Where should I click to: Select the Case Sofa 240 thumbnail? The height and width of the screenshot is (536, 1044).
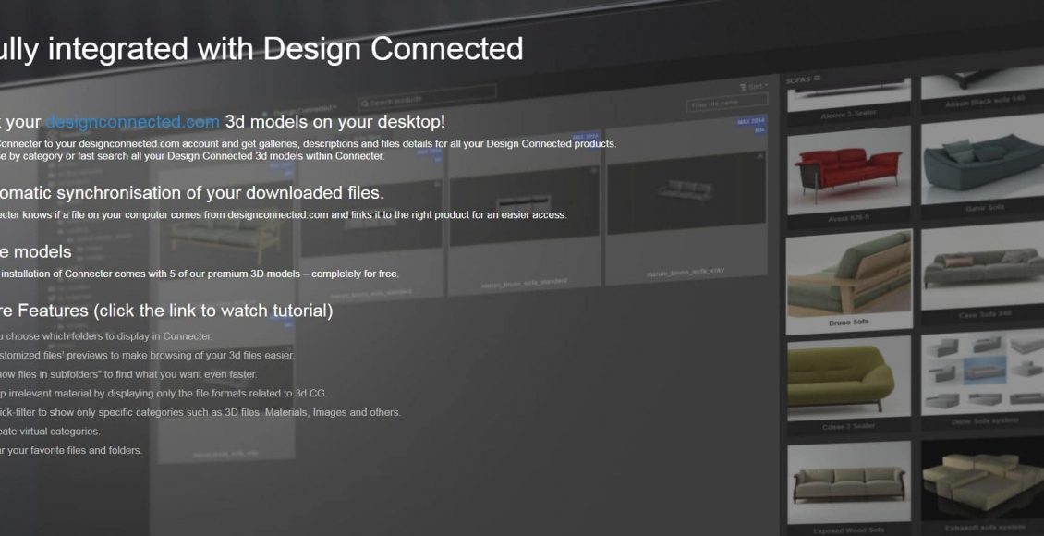click(981, 274)
